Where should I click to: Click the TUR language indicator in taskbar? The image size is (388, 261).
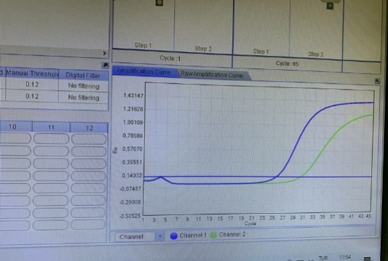(x=323, y=258)
